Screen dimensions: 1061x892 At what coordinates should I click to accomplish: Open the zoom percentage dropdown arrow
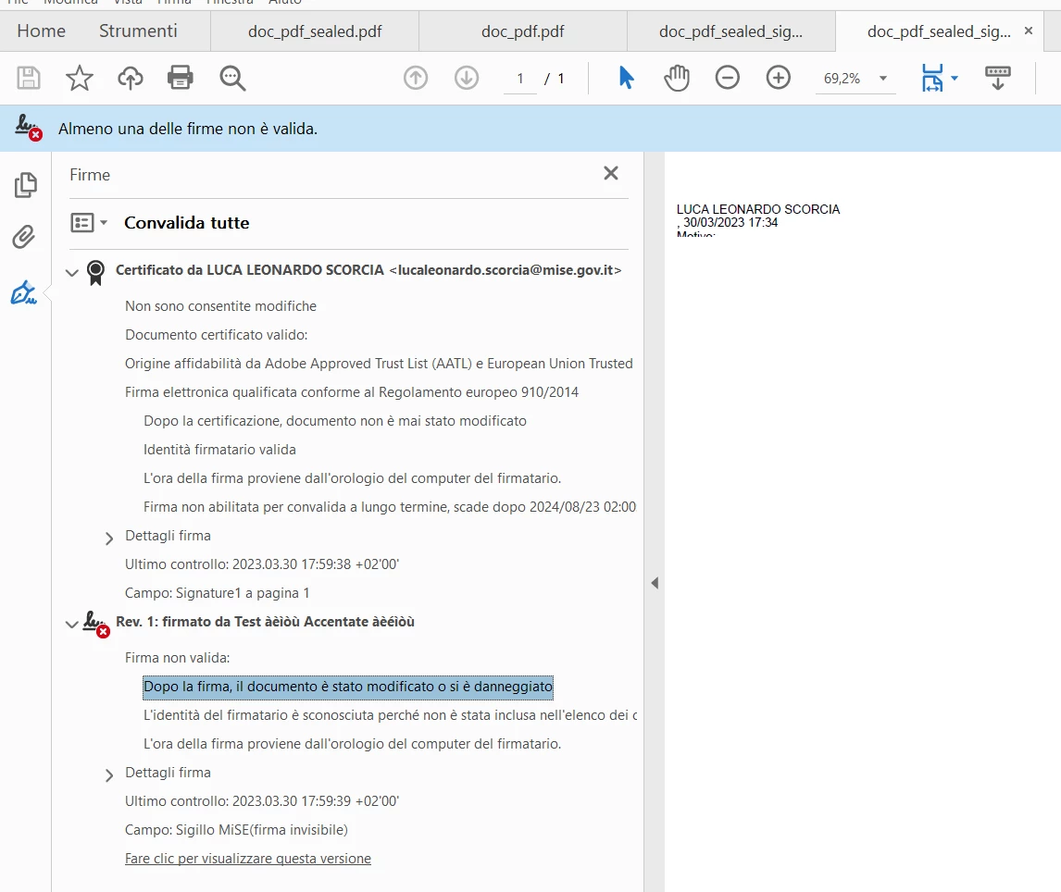coord(883,79)
